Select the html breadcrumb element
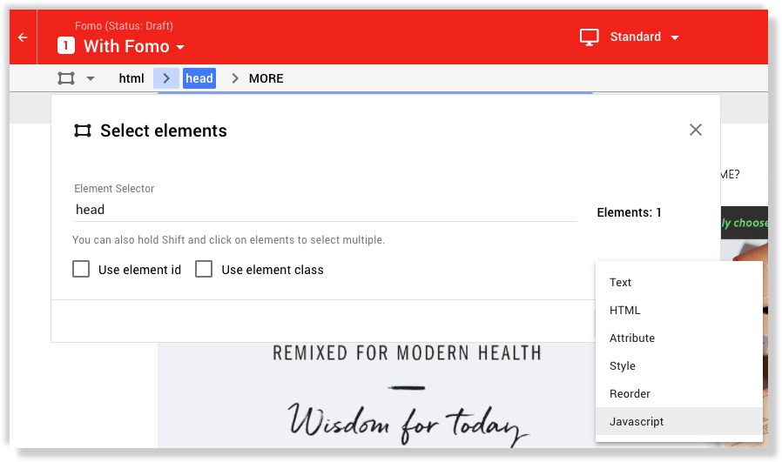This screenshot has height=462, width=782. coord(131,78)
